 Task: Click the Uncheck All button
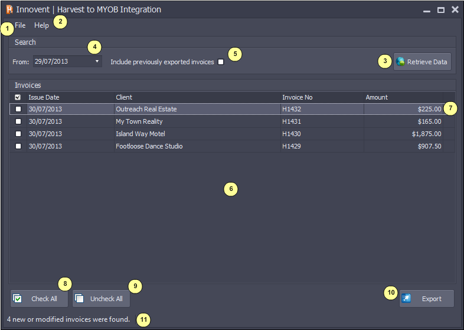[x=101, y=299]
